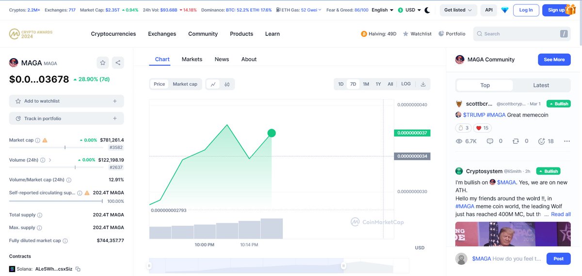Image resolution: width=582 pixels, height=276 pixels.
Task: Click views eye icon on post
Action: point(459,141)
